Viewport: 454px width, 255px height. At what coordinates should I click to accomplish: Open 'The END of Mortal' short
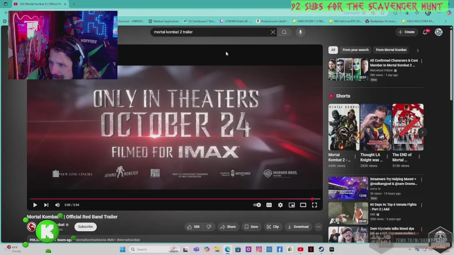[x=408, y=127]
